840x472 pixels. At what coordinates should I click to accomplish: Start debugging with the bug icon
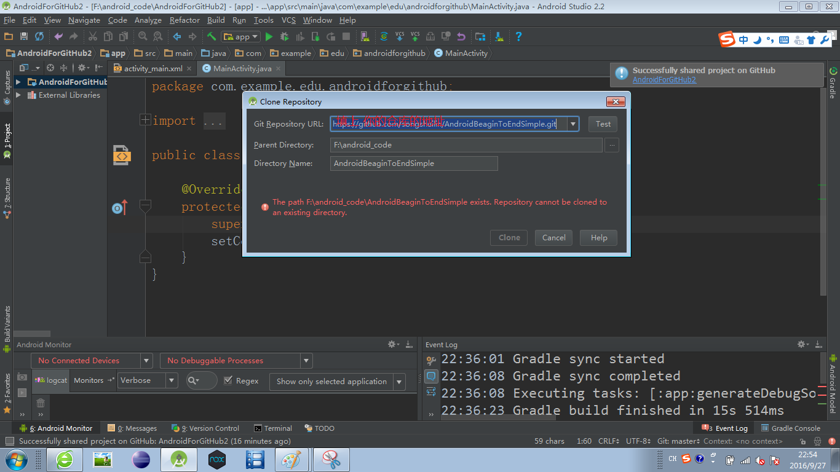284,37
